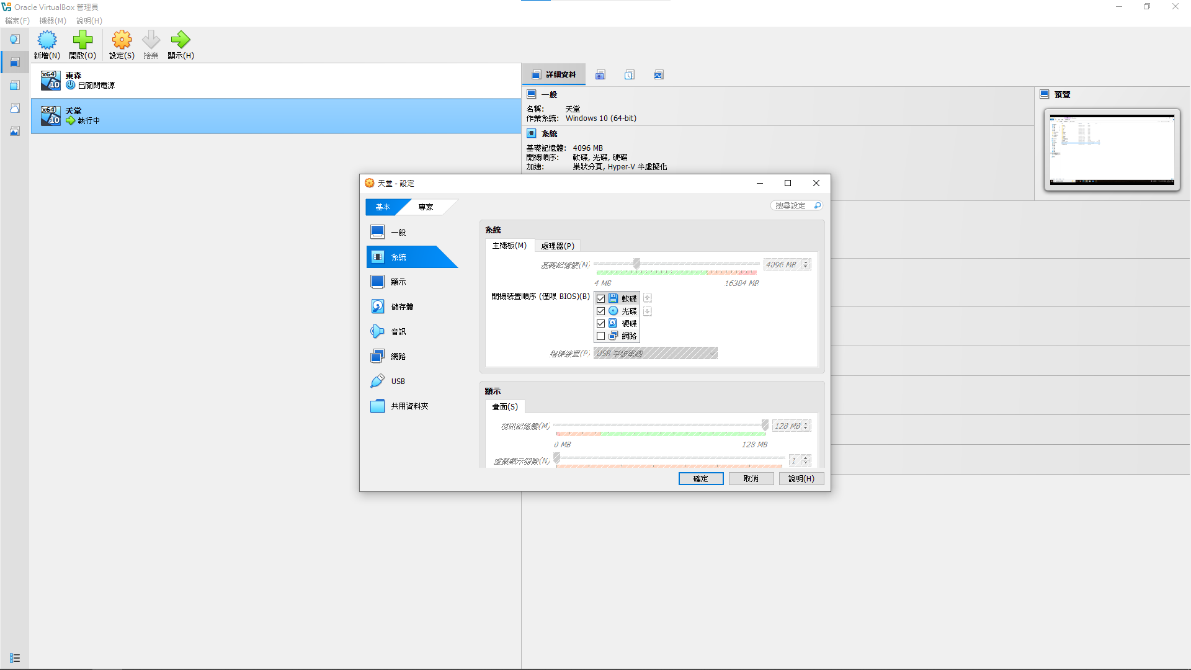Image resolution: width=1191 pixels, height=670 pixels.
Task: Click the virtual monitor count spin box
Action: (x=800, y=460)
